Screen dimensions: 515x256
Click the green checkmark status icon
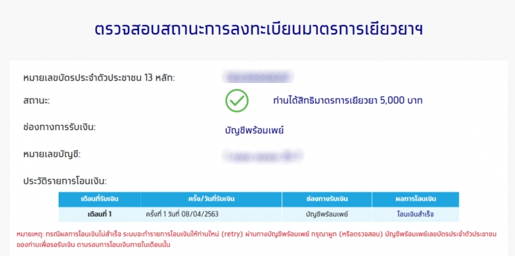point(237,101)
